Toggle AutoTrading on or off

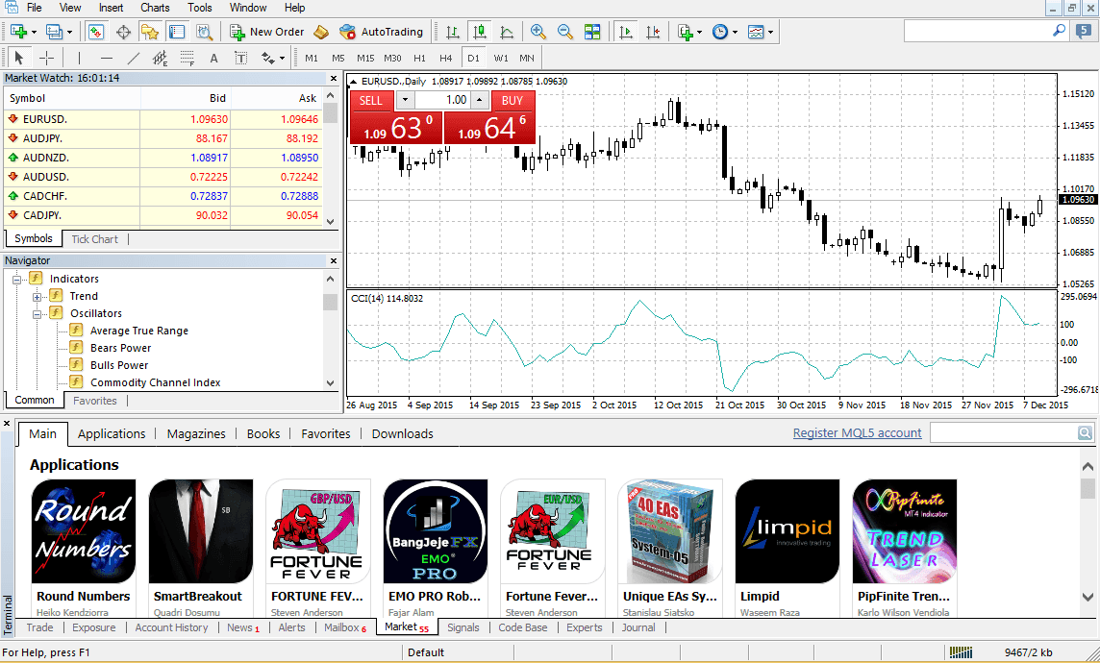(x=381, y=32)
